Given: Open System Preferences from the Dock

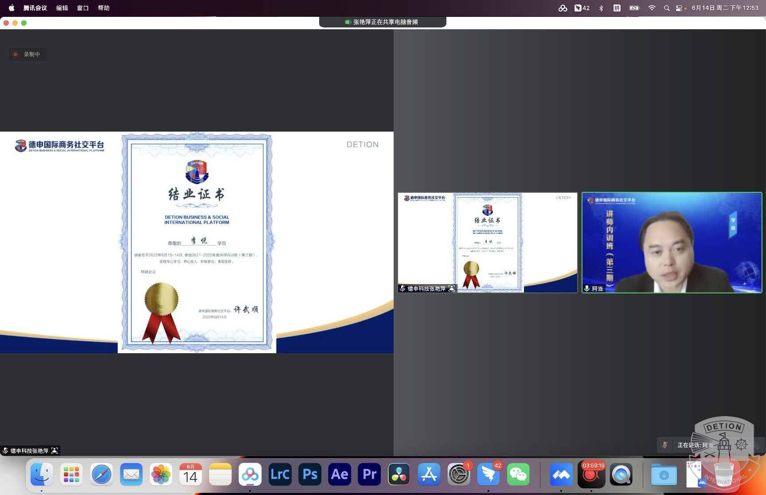Looking at the screenshot, I should pos(459,475).
